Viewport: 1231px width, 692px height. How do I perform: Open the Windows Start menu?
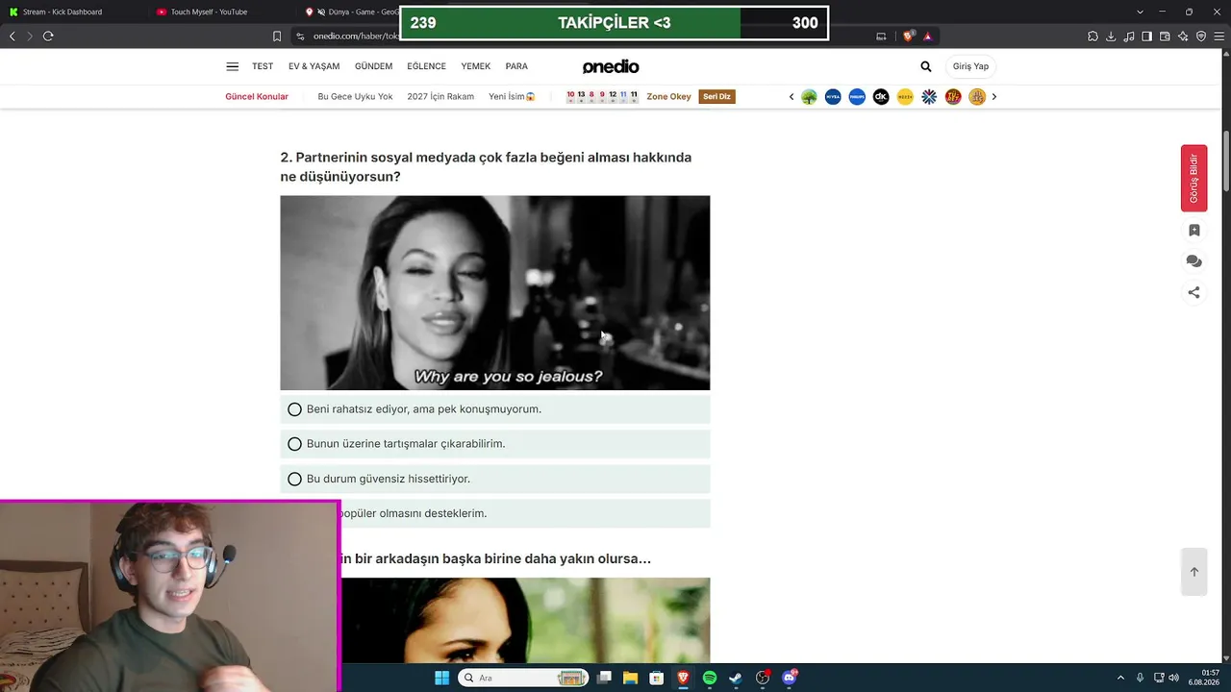(x=441, y=678)
